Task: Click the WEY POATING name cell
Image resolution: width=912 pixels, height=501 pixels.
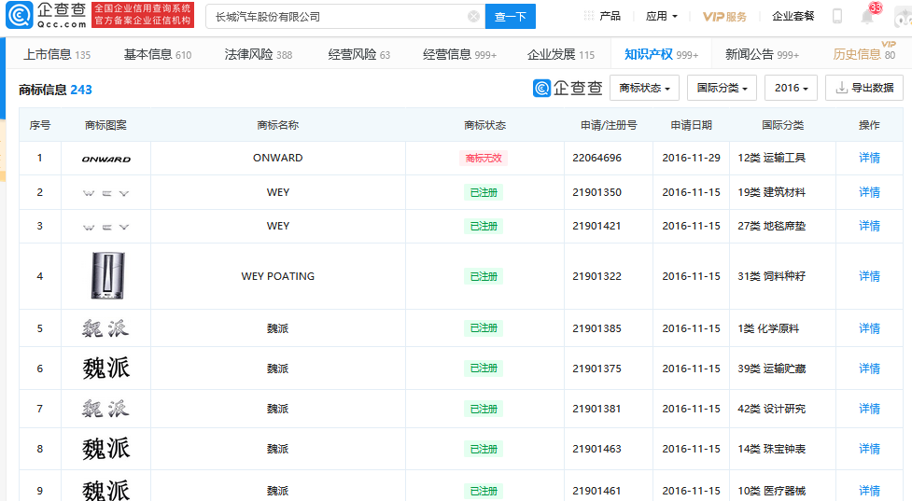Action: (x=278, y=276)
